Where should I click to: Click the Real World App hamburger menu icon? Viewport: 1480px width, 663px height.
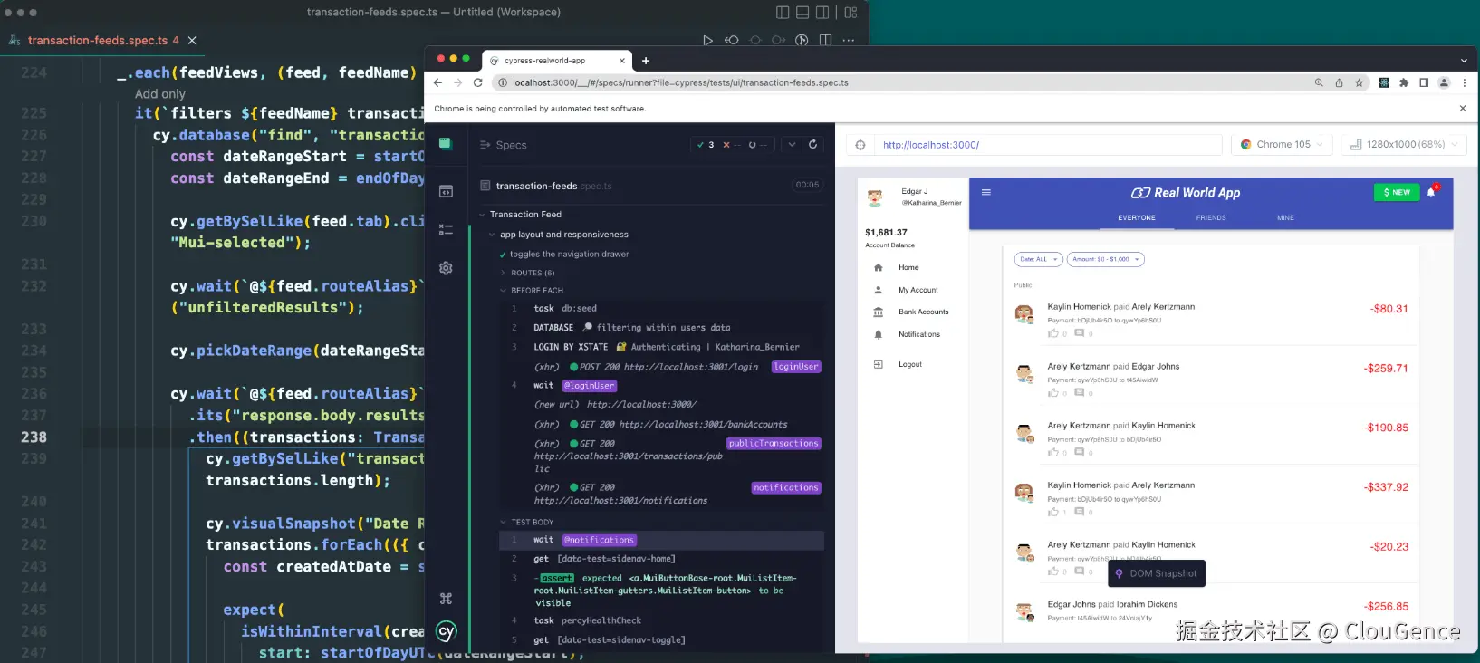pos(986,192)
